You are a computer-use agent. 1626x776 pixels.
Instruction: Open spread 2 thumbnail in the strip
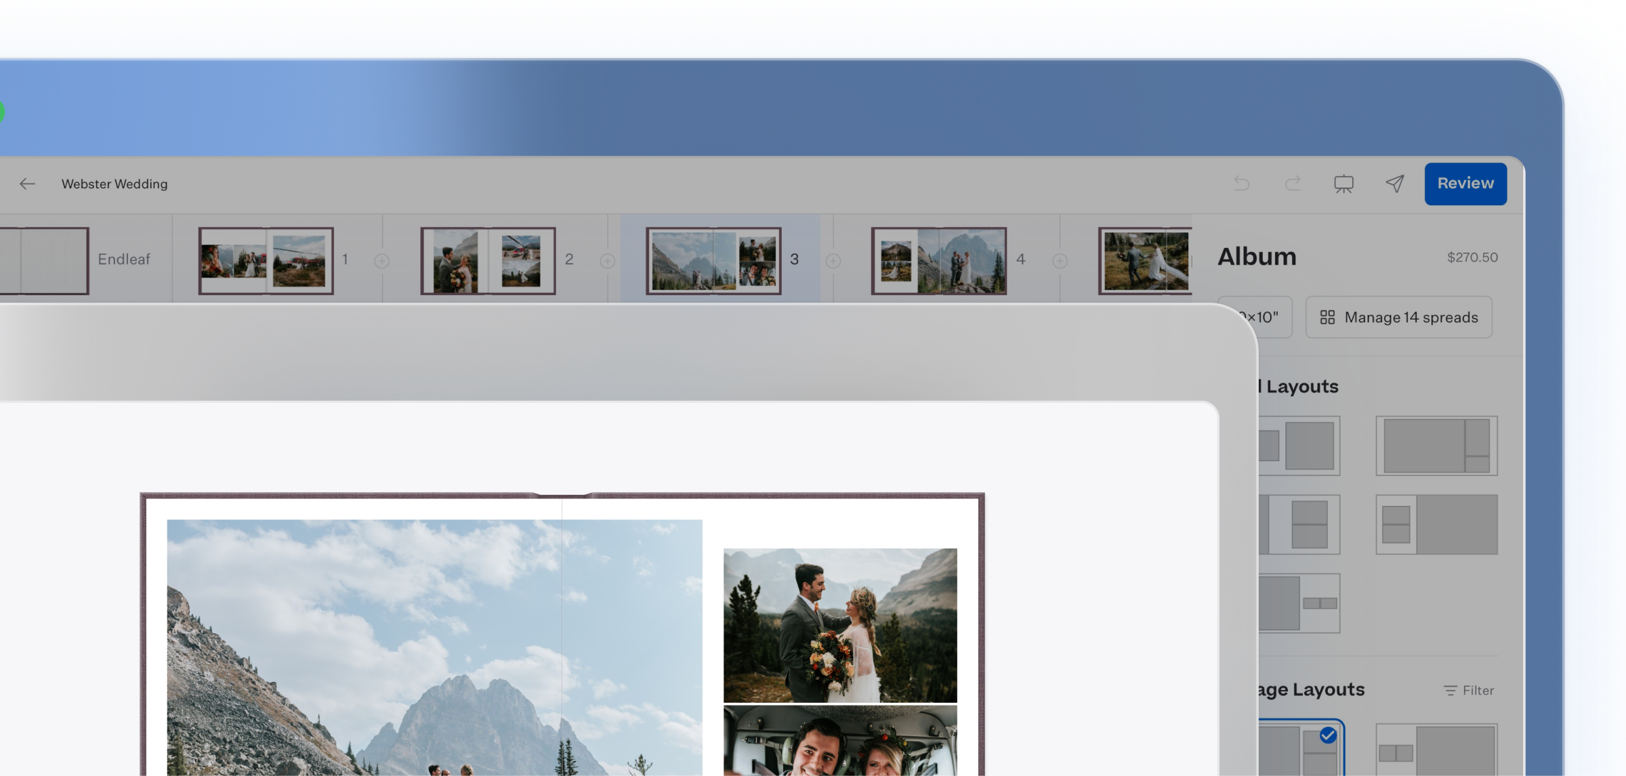pyautogui.click(x=488, y=261)
